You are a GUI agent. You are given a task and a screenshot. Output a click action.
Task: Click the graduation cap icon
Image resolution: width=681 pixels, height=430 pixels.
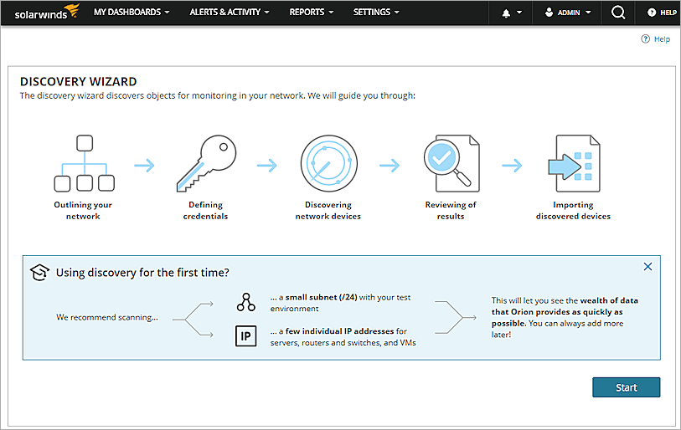click(x=39, y=272)
